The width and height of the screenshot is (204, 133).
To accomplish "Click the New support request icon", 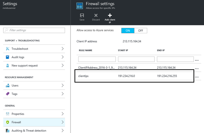I will pyautogui.click(x=7, y=65).
